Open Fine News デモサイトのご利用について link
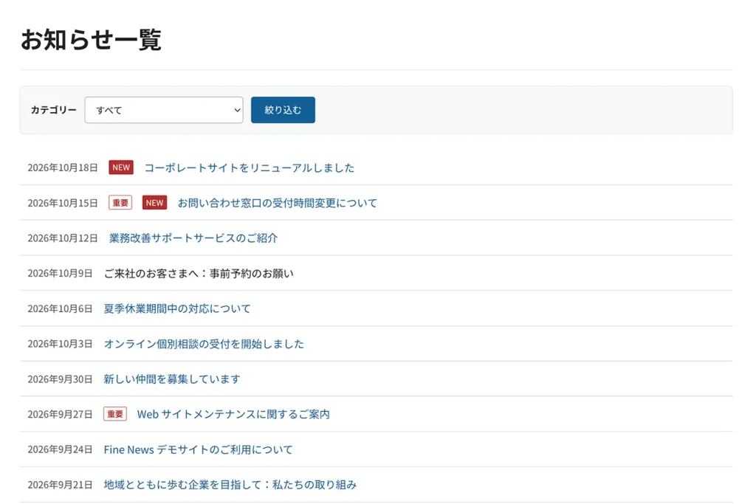Screen dimensions: 756x504 pos(198,449)
